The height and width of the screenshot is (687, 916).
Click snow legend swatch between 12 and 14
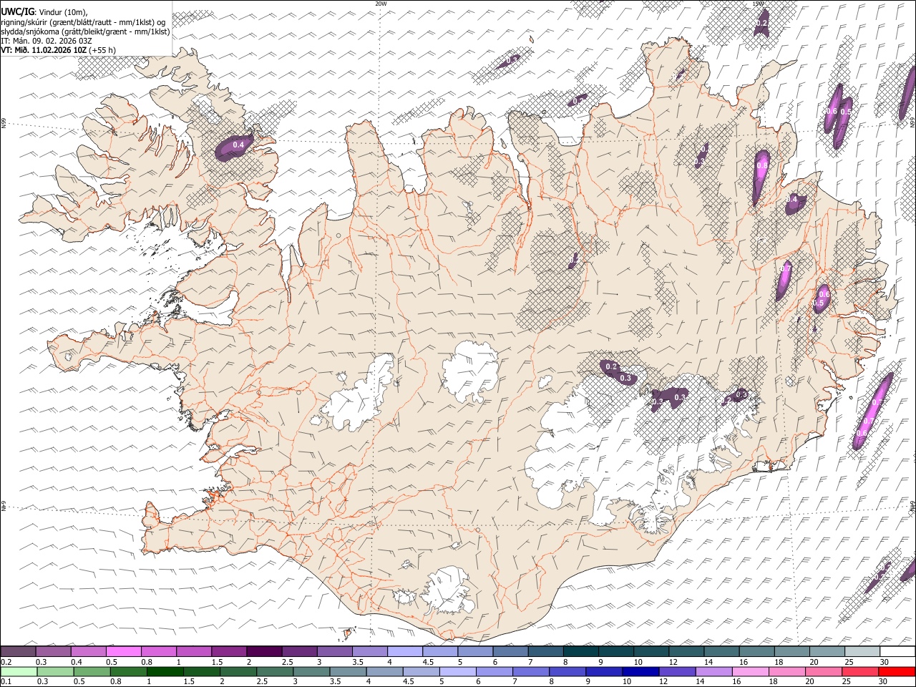pyautogui.click(x=687, y=651)
